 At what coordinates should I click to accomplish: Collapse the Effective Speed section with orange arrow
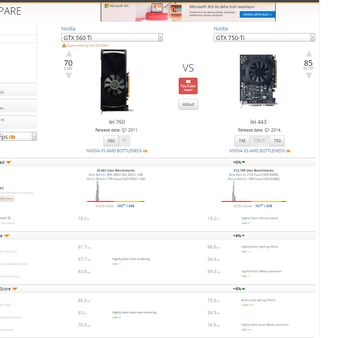click(9, 162)
